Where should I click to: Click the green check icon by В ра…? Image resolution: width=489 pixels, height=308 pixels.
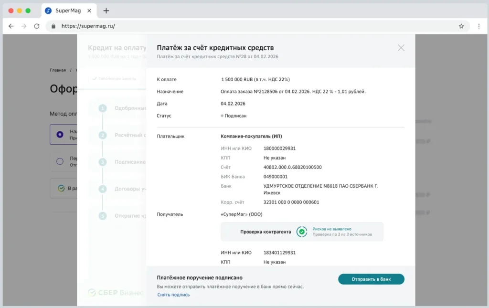61,188
